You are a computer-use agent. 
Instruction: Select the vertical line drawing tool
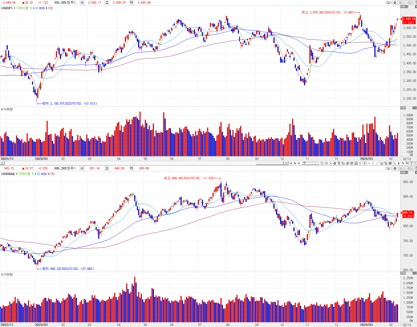(x=373, y=163)
